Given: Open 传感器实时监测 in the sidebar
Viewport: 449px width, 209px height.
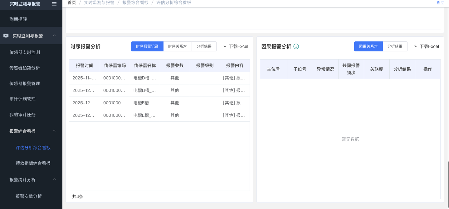Looking at the screenshot, I should (x=25, y=52).
